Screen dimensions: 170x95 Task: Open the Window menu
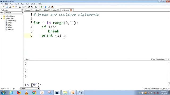(x=34, y=4)
